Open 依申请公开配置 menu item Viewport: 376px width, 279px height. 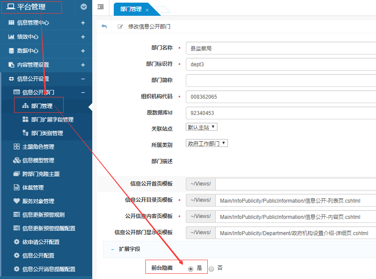click(40, 242)
